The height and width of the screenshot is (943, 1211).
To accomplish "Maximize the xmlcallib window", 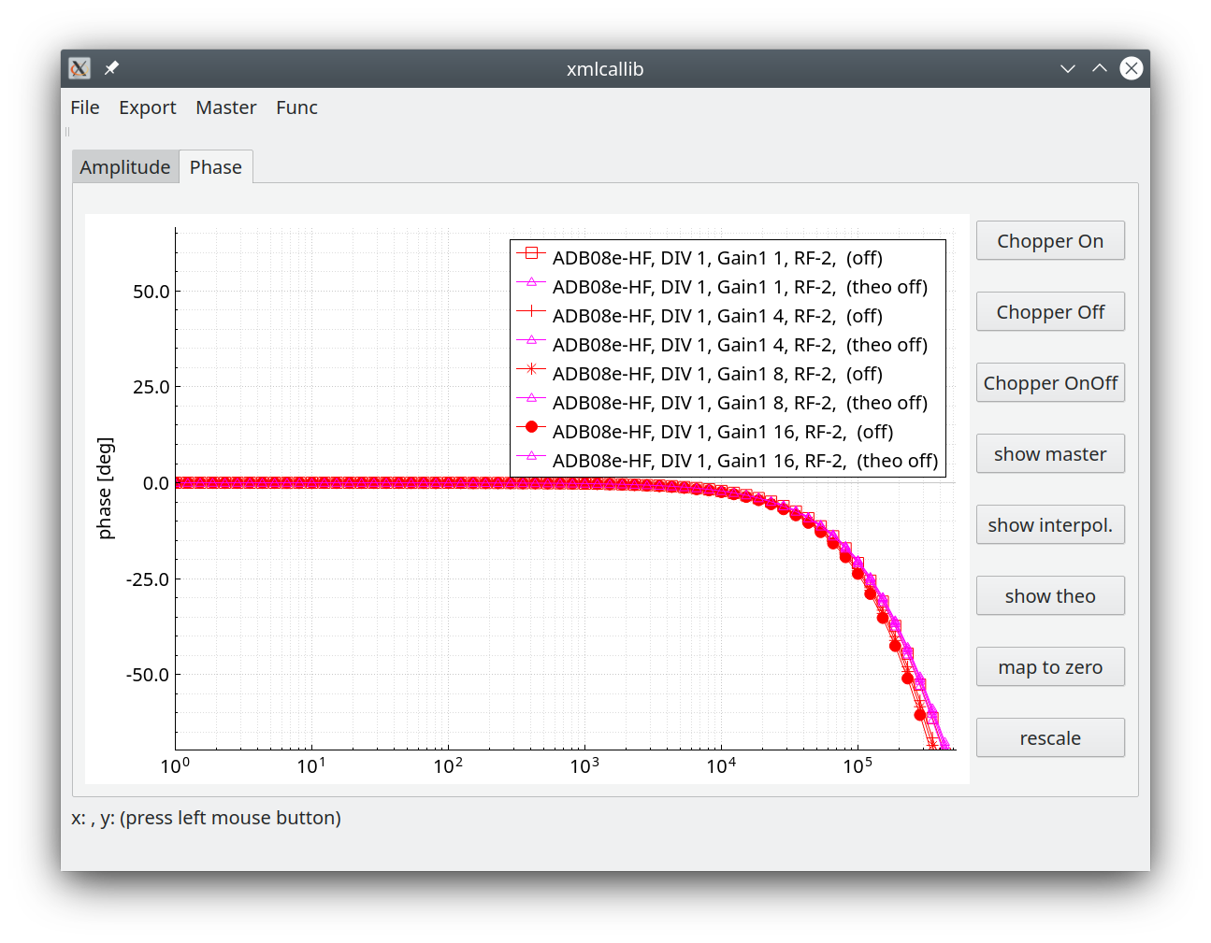I will (x=1100, y=68).
